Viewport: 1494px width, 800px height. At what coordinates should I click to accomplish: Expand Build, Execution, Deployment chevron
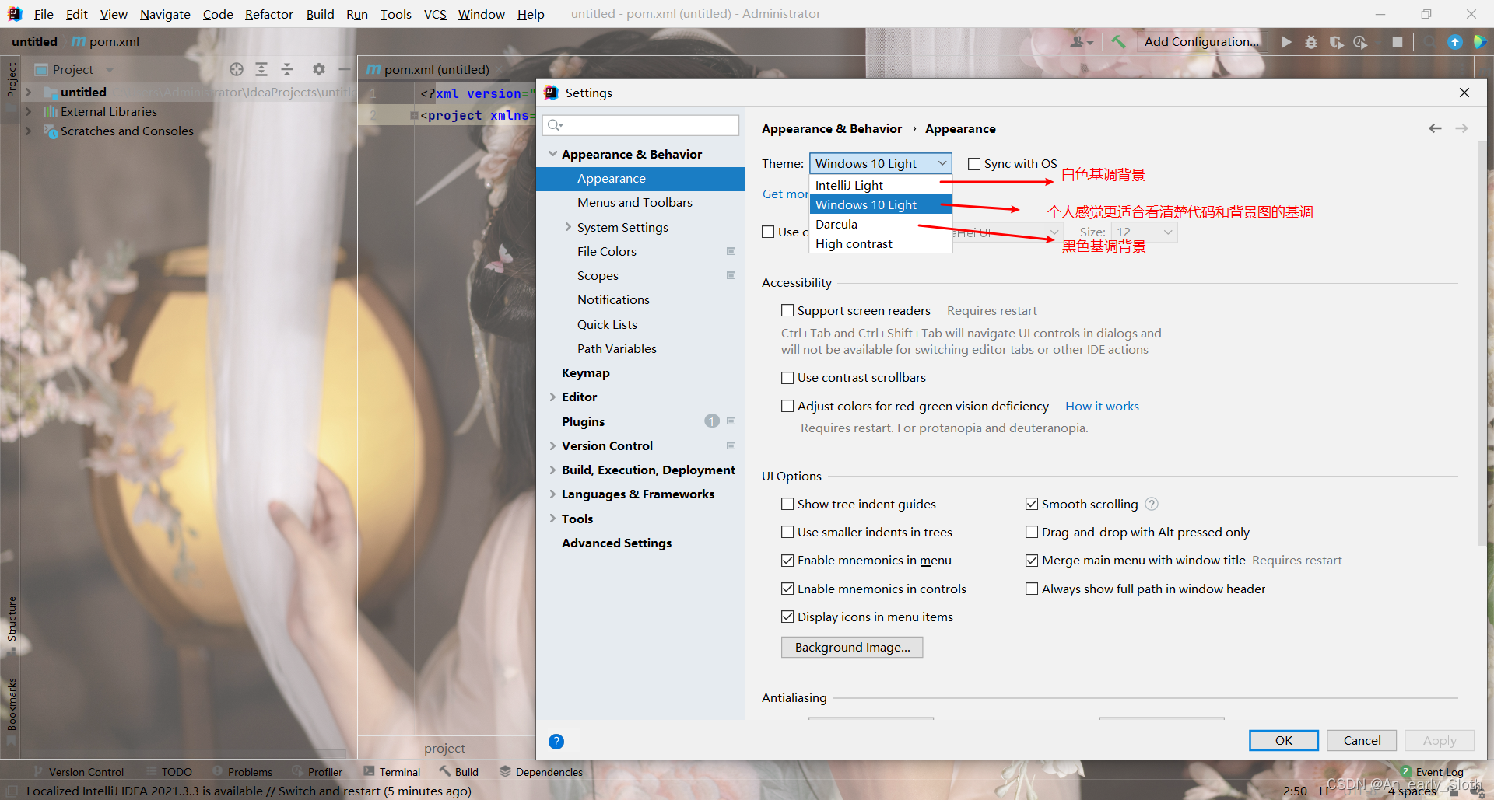pos(552,470)
